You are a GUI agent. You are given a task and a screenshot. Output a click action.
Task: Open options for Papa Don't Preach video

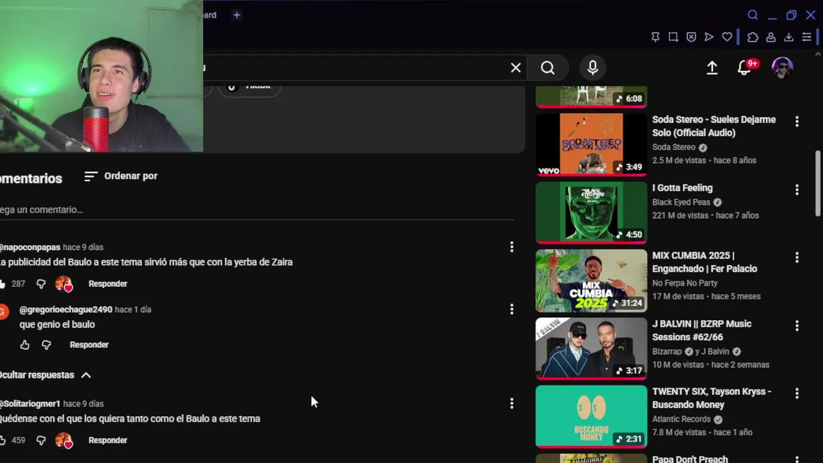tap(797, 459)
